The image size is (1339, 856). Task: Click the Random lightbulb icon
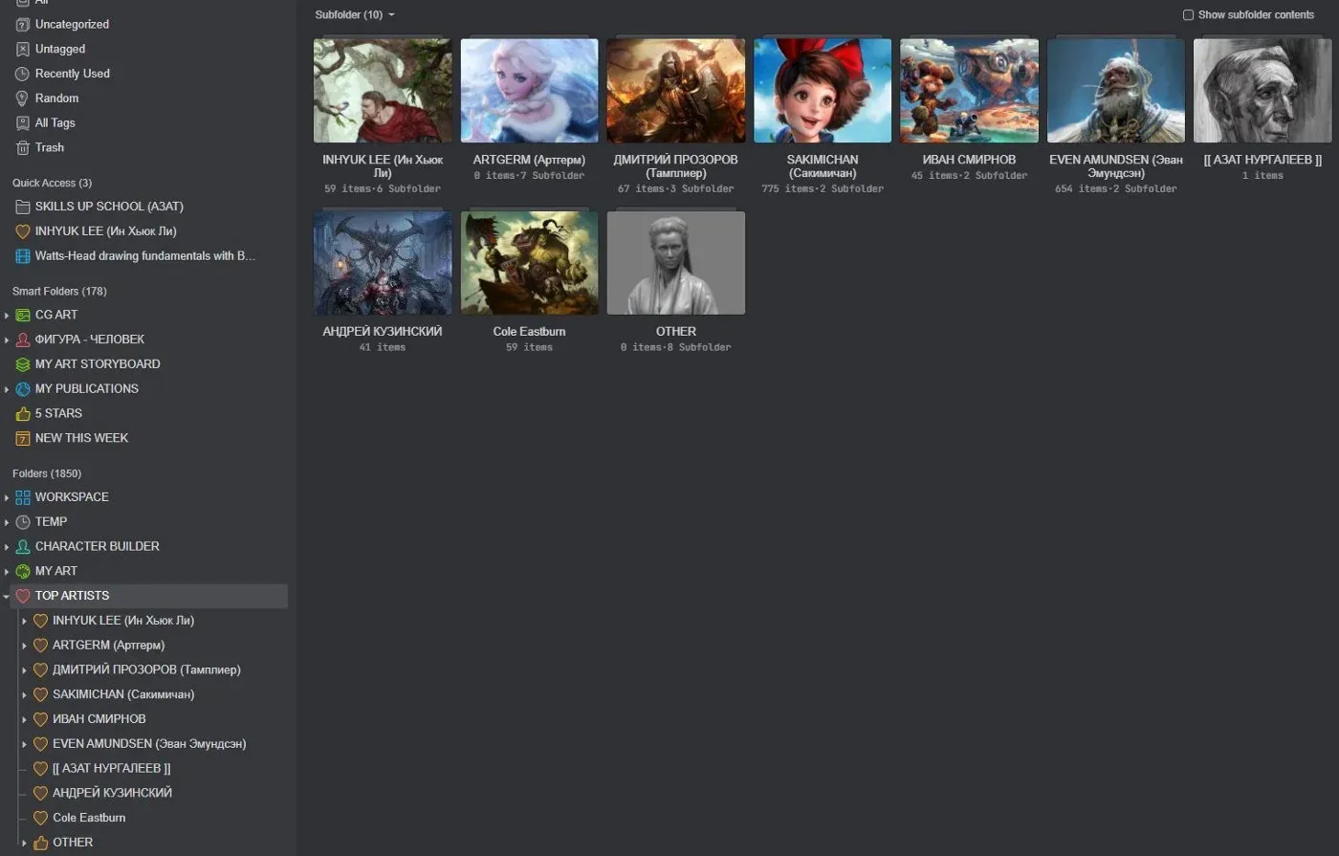(23, 99)
